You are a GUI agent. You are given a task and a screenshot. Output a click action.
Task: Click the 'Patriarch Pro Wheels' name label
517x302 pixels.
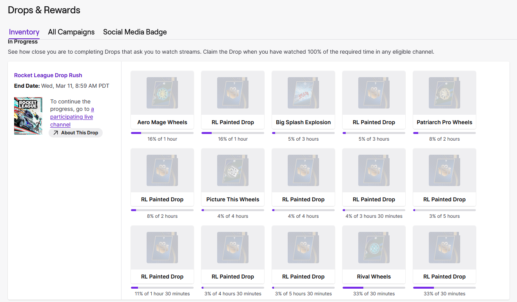[444, 122]
